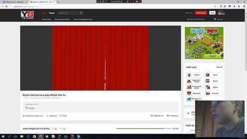Click the browser home icon
The height and width of the screenshot is (139, 247).
coord(239,6)
